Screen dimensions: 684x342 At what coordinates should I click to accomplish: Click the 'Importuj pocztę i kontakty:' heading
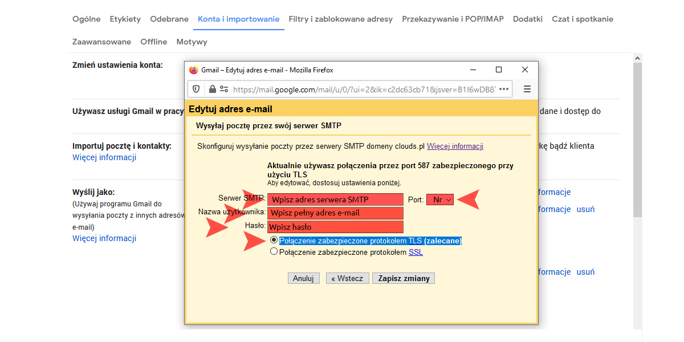coord(122,146)
